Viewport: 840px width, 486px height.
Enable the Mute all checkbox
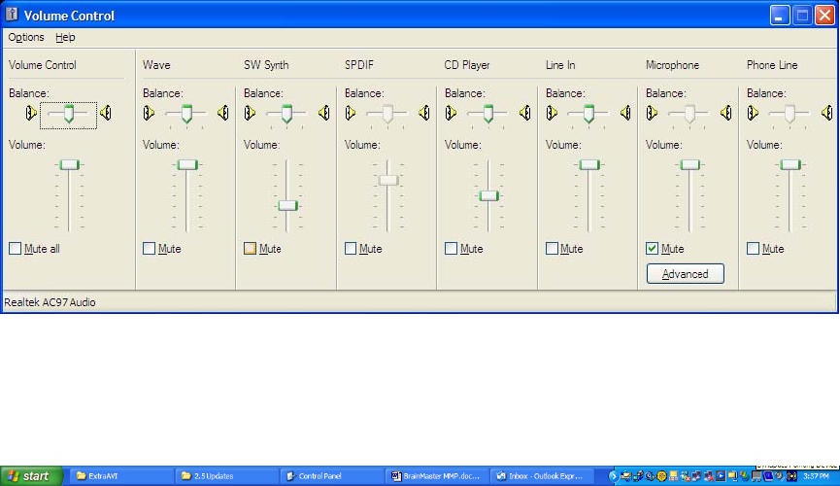(15, 249)
